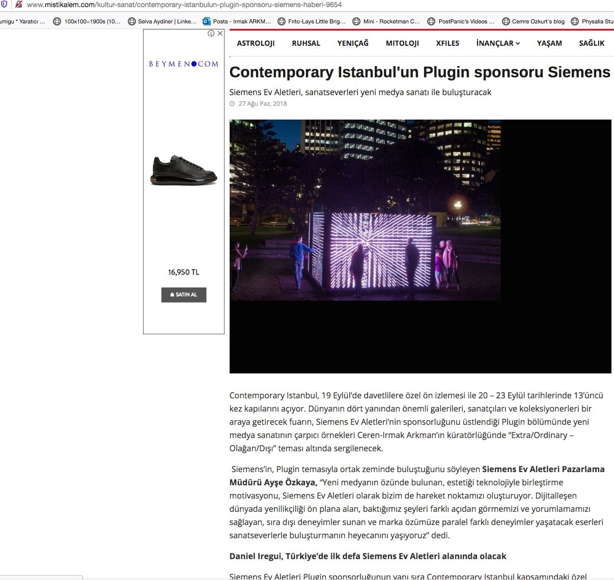Open the XFILES menu item
This screenshot has height=580, width=614.
point(448,43)
